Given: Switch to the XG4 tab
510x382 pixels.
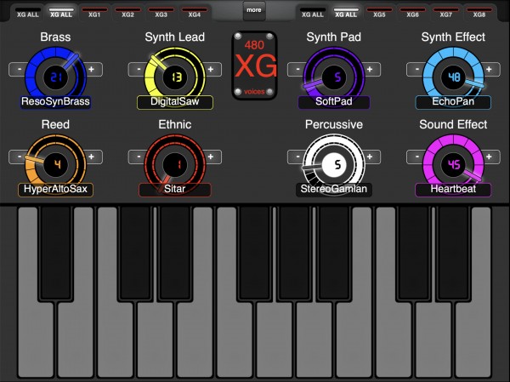Looking at the screenshot, I should [194, 13].
